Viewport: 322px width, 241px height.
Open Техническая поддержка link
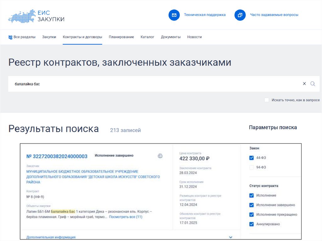click(204, 15)
